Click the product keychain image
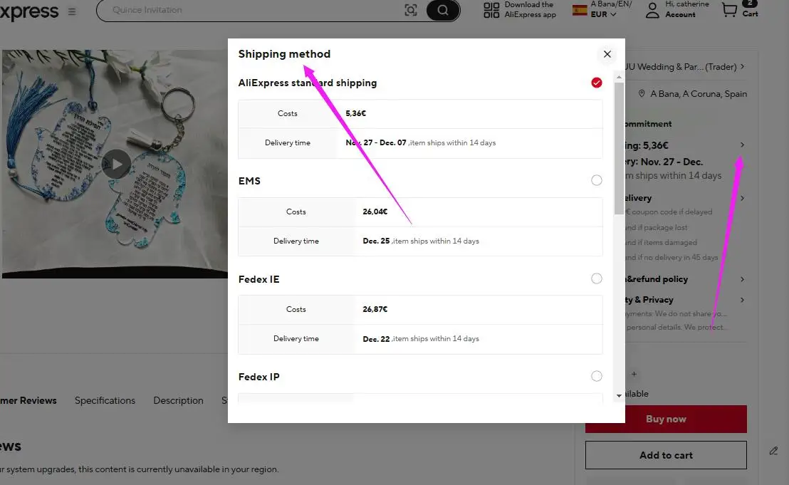This screenshot has width=789, height=485. [115, 164]
